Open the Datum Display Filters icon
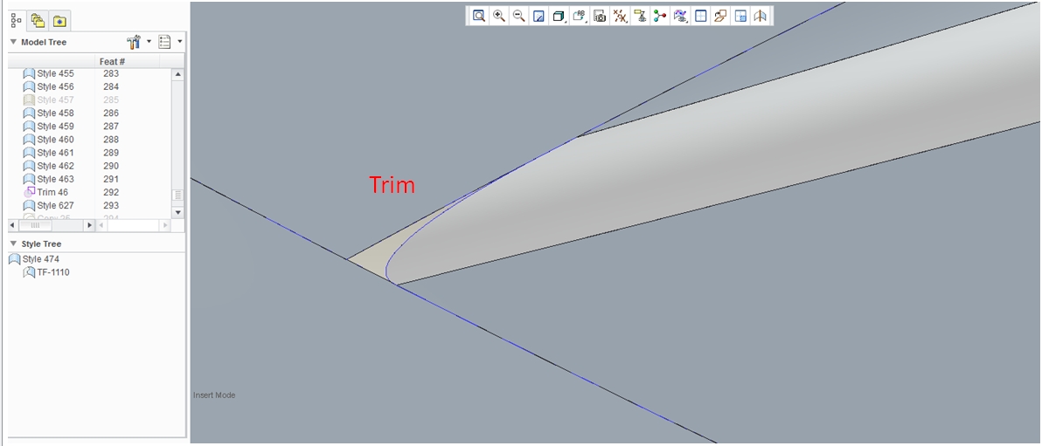 (x=620, y=16)
